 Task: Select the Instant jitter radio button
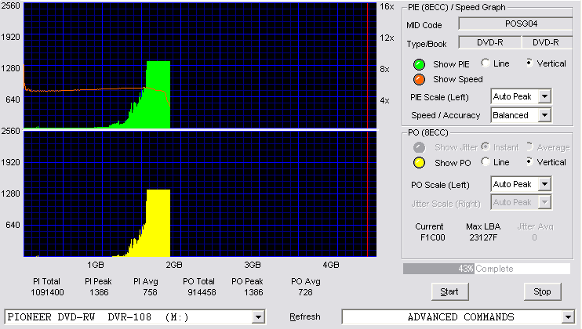pos(486,146)
